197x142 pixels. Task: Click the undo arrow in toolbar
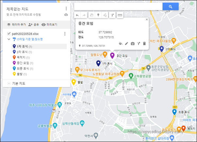point(77,15)
